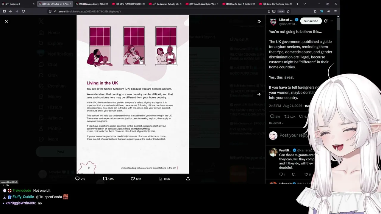This screenshot has height=214, width=381.
Task: Collapse the side panel with double-chevron icon
Action: pos(259,21)
